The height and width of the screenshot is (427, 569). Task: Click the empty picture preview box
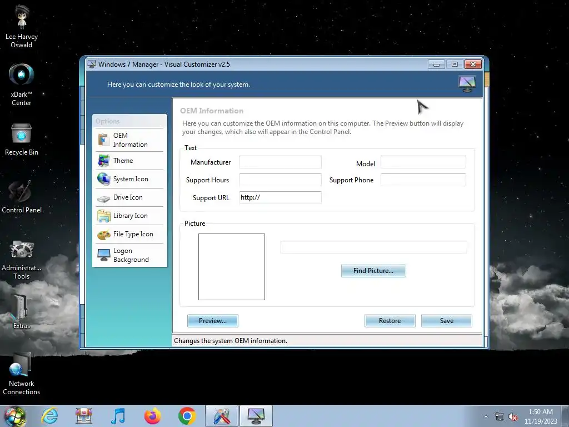tap(232, 267)
